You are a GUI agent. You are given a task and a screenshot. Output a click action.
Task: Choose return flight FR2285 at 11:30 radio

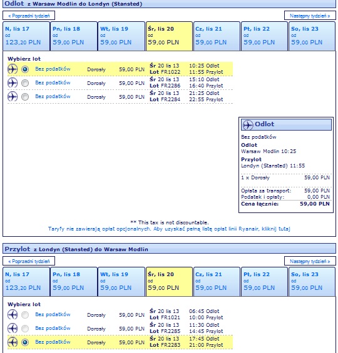25,329
